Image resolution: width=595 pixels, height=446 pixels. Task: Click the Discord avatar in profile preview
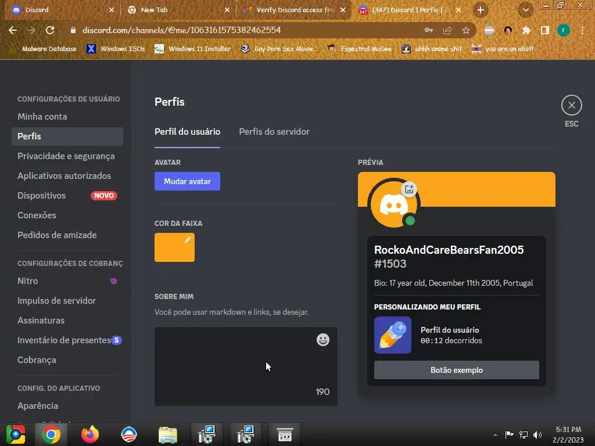pyautogui.click(x=393, y=205)
